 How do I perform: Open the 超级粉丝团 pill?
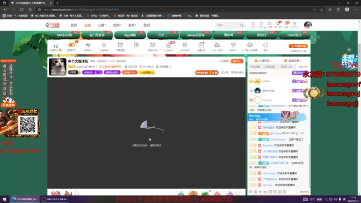coord(112,73)
